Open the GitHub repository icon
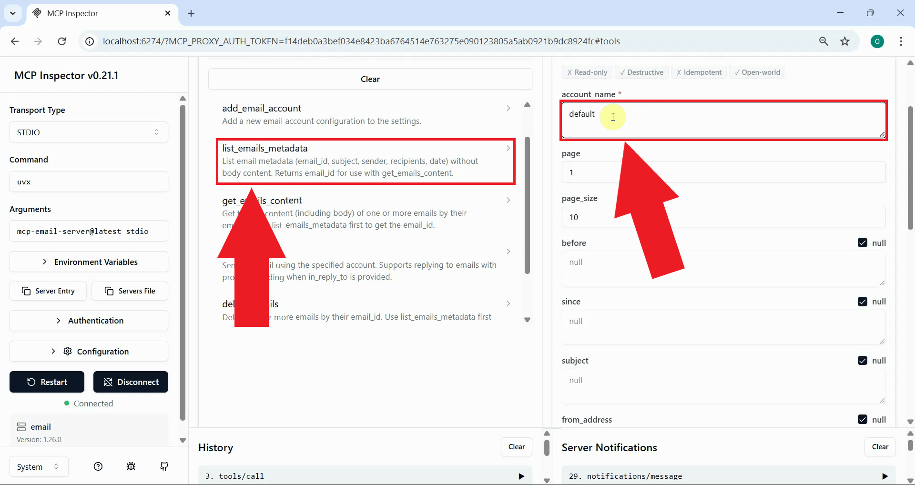 pos(164,466)
